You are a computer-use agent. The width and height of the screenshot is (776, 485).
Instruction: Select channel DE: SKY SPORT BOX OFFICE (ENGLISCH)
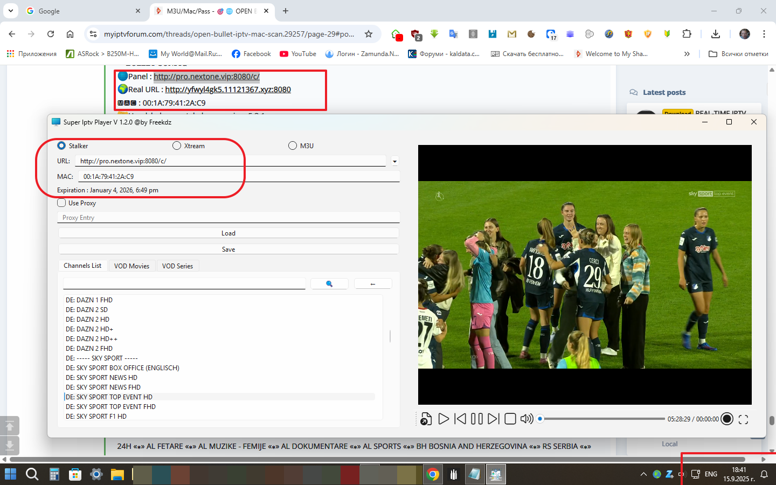(x=122, y=368)
